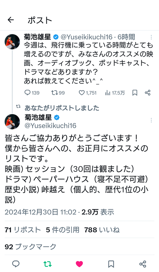
Task: Click the 菊池雄星 name on the top post
Action: coord(37,37)
